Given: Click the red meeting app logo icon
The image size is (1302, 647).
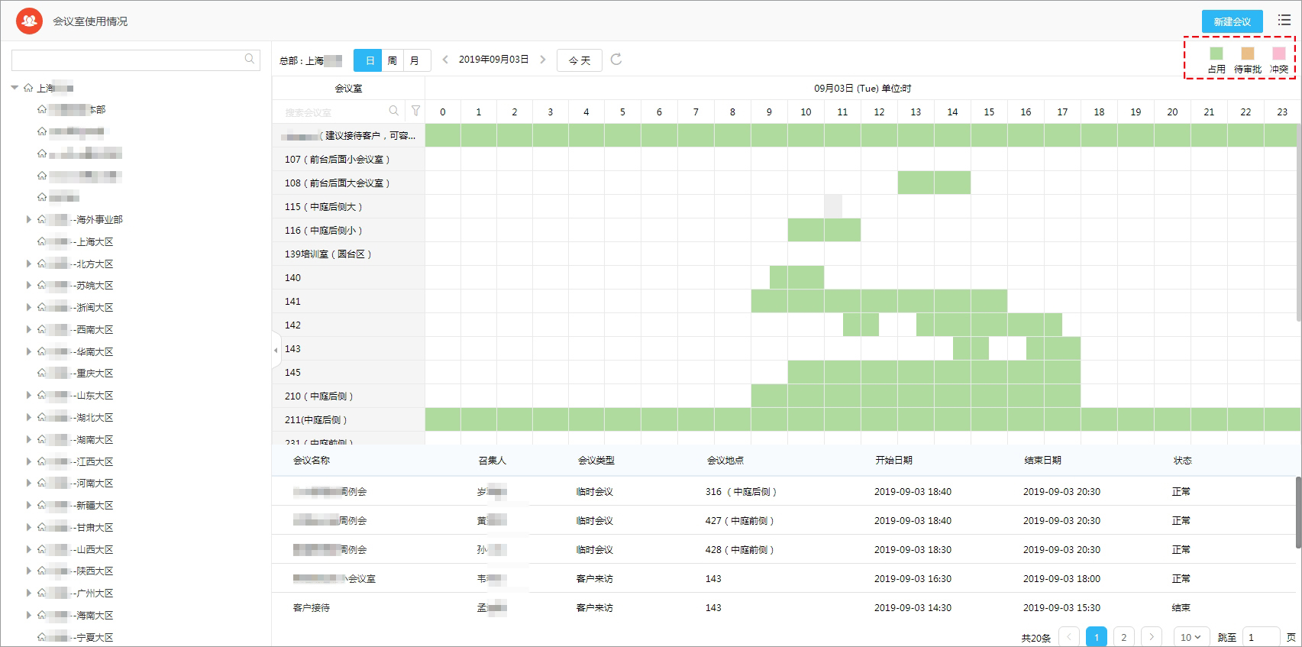Looking at the screenshot, I should [29, 21].
